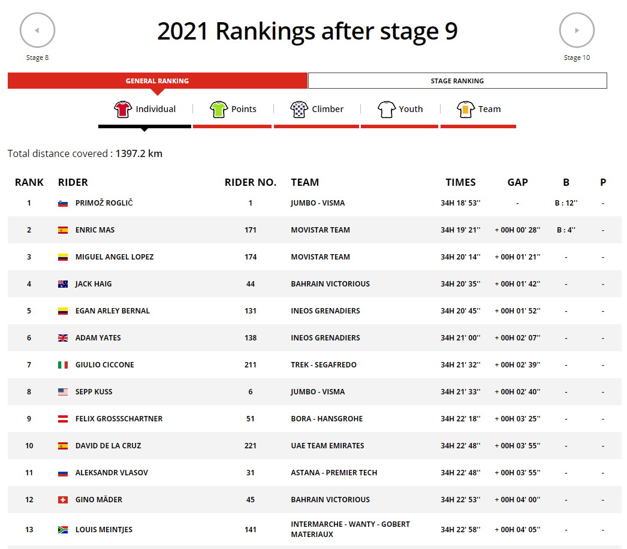The height and width of the screenshot is (549, 627).
Task: Click British flag next to Adam Yates
Action: (x=63, y=338)
